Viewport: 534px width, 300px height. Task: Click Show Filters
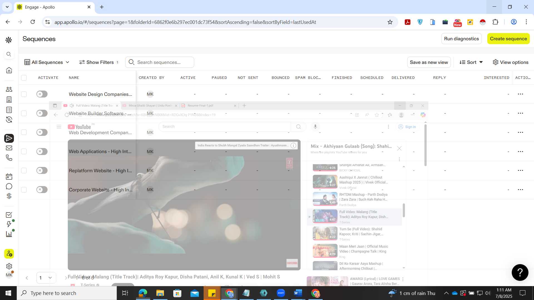99,62
